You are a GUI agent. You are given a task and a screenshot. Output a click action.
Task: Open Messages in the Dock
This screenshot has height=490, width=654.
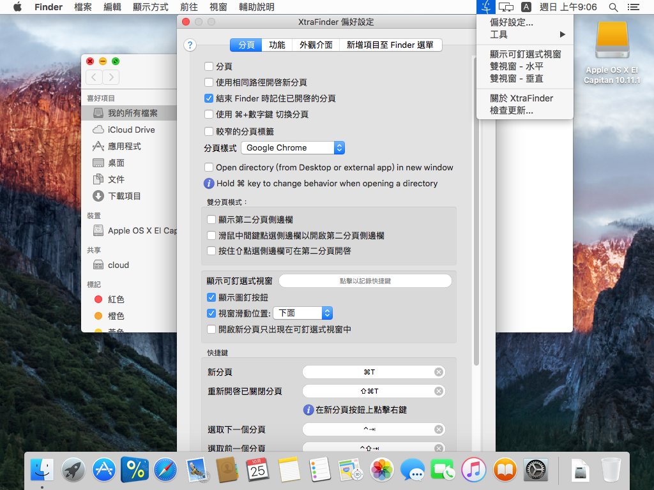tap(412, 470)
